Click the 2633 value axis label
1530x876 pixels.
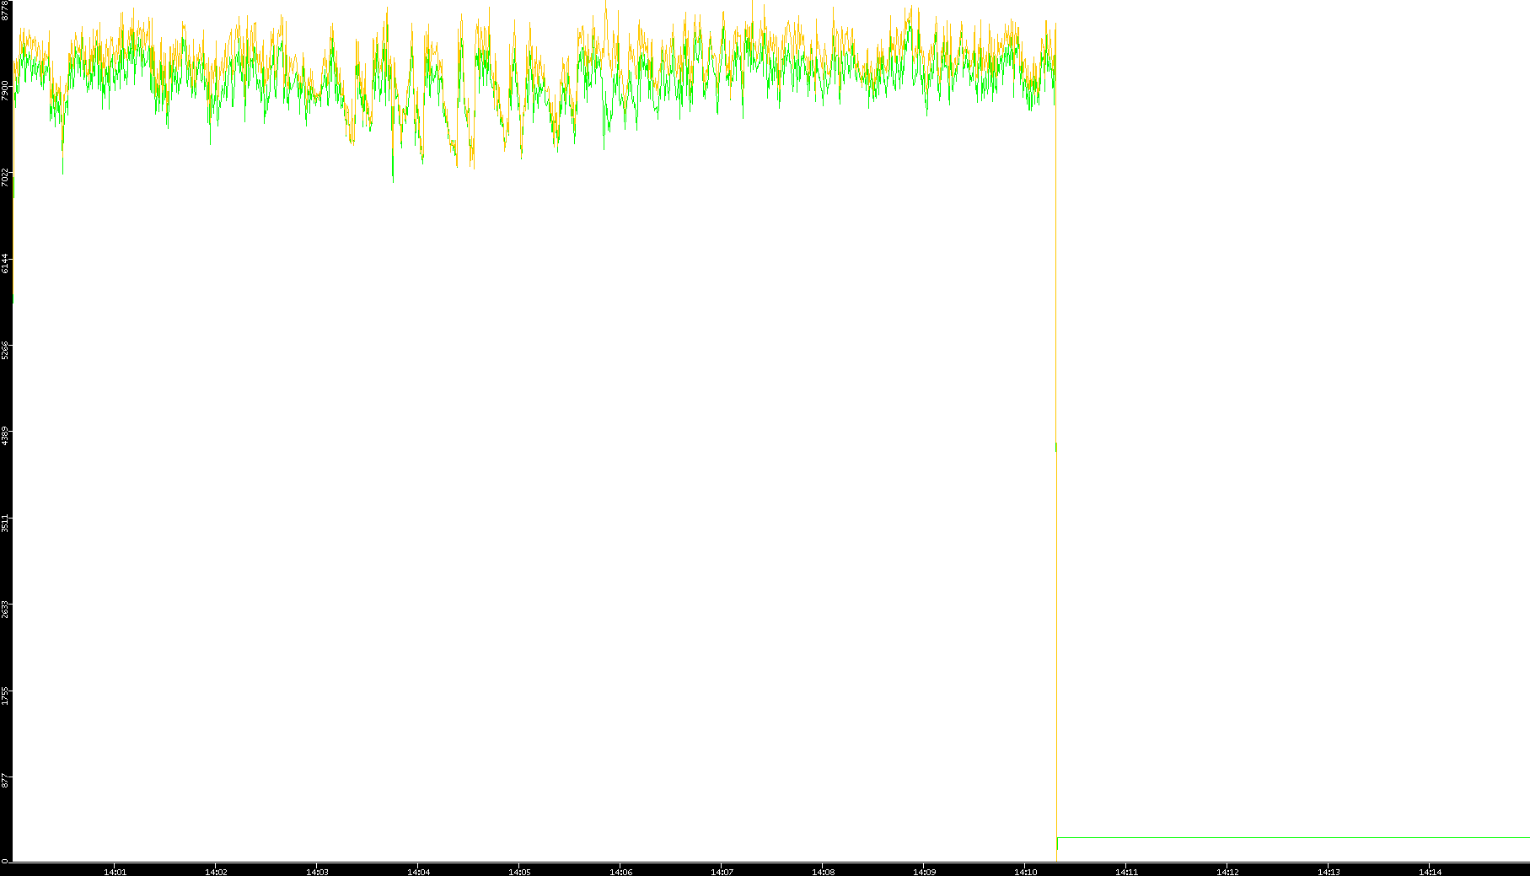pos(5,609)
